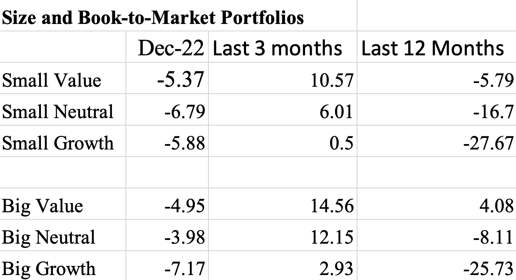Click the 'Last 12 Months' header cell
Image resolution: width=516 pixels, height=280 pixels.
coord(433,48)
